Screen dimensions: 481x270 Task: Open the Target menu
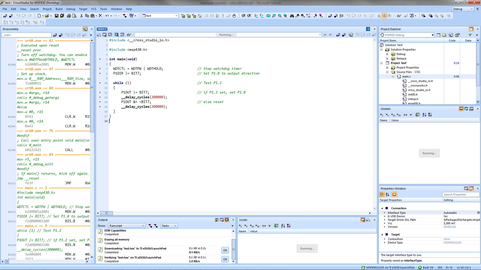83,9
